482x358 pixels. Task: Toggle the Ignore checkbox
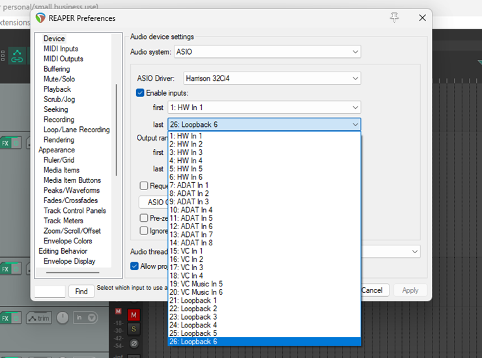(143, 230)
